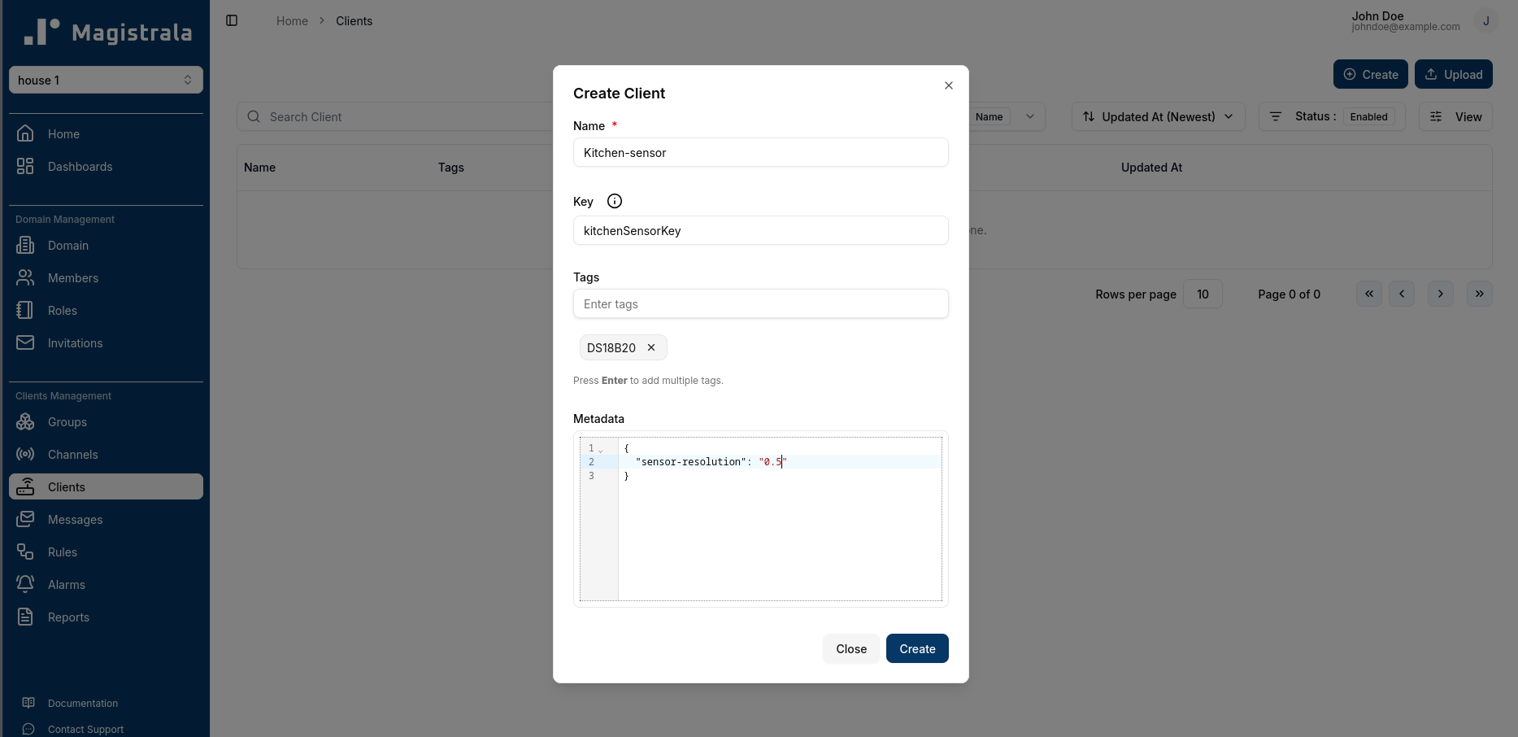Toggle the sidebar collapse icon

click(x=232, y=20)
